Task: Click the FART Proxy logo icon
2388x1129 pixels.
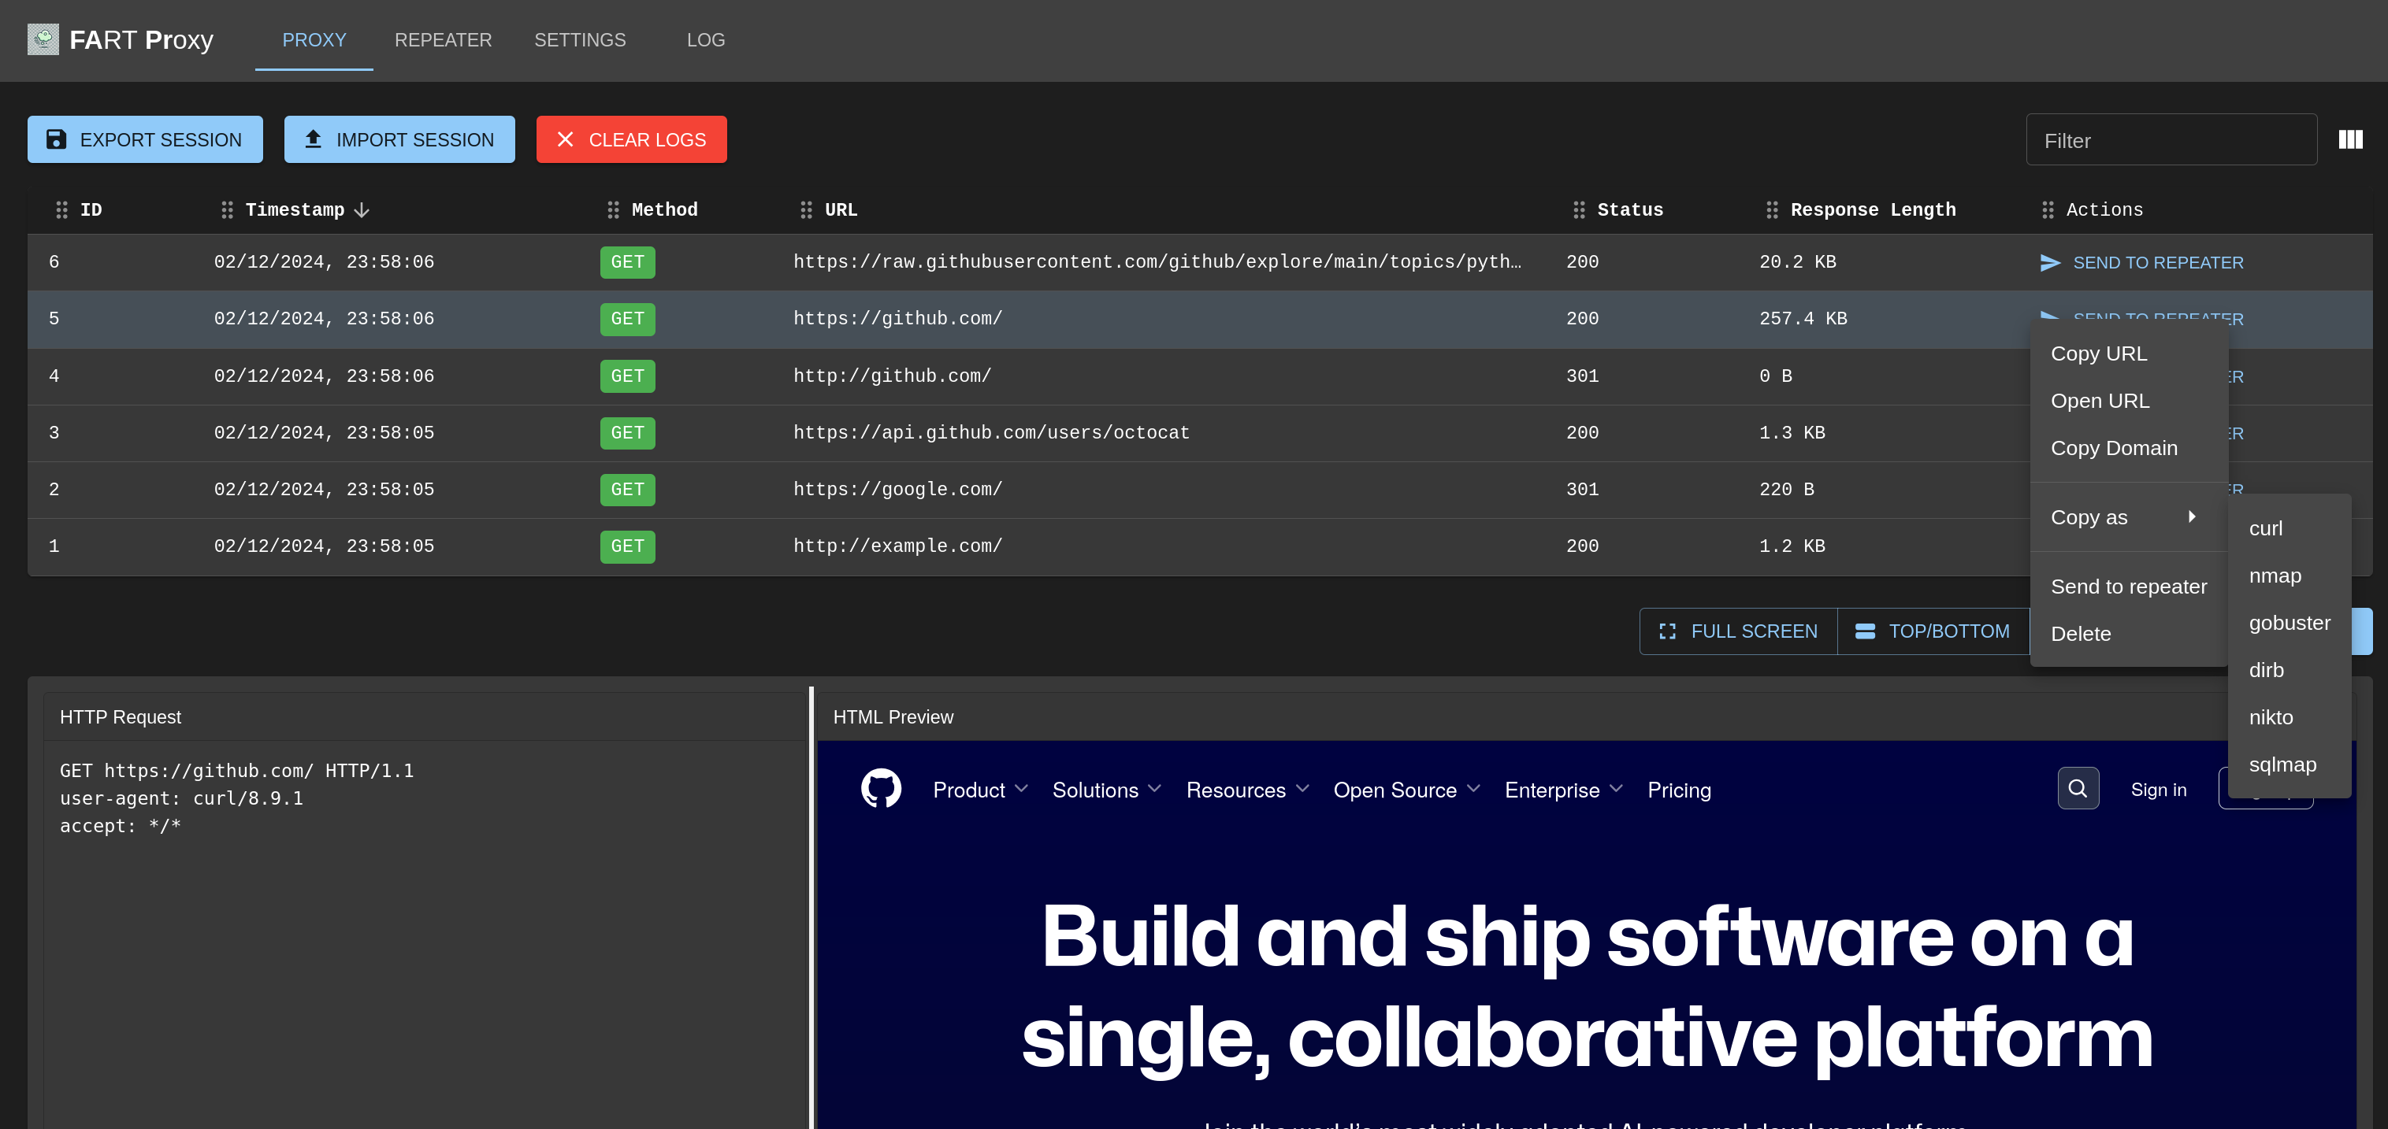Action: click(x=43, y=39)
